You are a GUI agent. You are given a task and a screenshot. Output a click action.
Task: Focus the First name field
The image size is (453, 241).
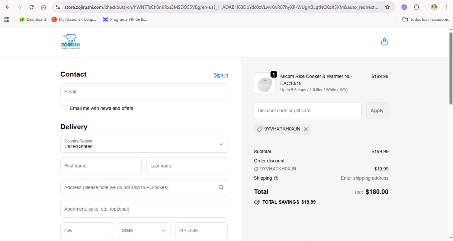tap(101, 166)
